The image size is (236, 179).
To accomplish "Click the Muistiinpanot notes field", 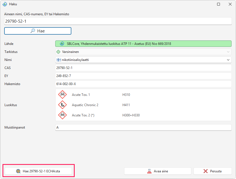I will [x=143, y=127].
